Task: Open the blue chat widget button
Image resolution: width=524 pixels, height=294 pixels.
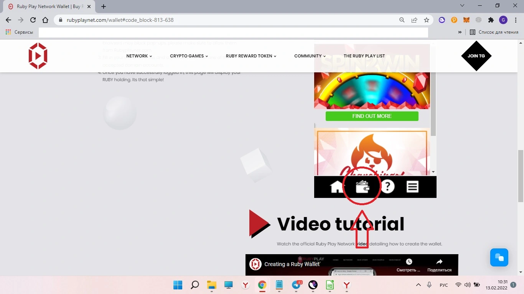Action: [x=499, y=257]
